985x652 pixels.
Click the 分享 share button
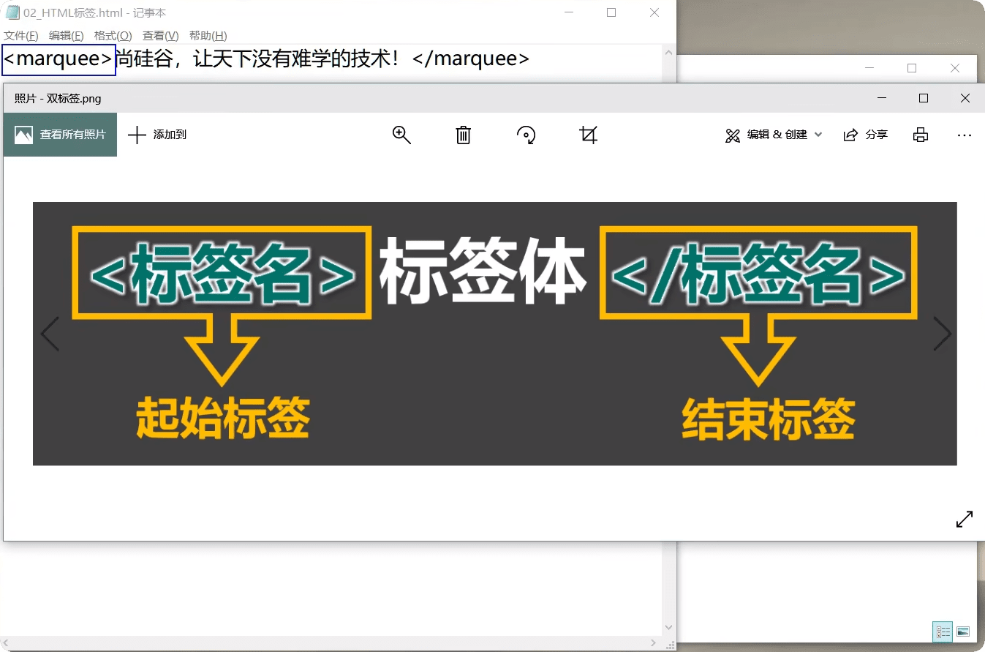(866, 135)
